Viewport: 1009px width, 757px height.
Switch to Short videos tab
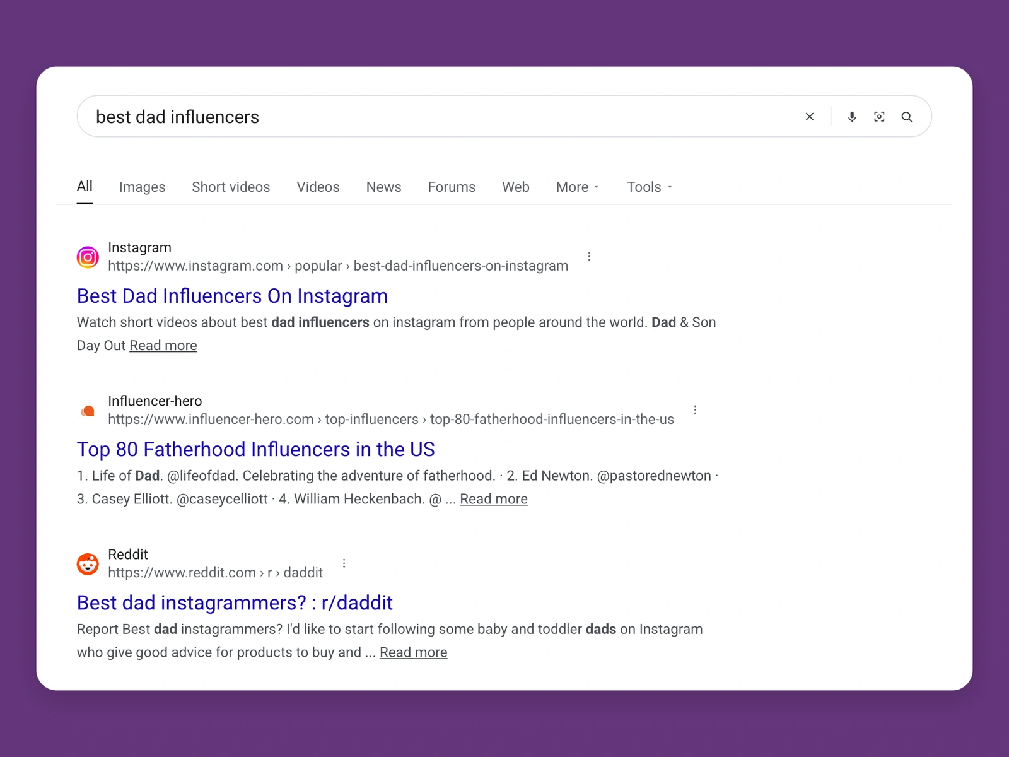coord(231,187)
